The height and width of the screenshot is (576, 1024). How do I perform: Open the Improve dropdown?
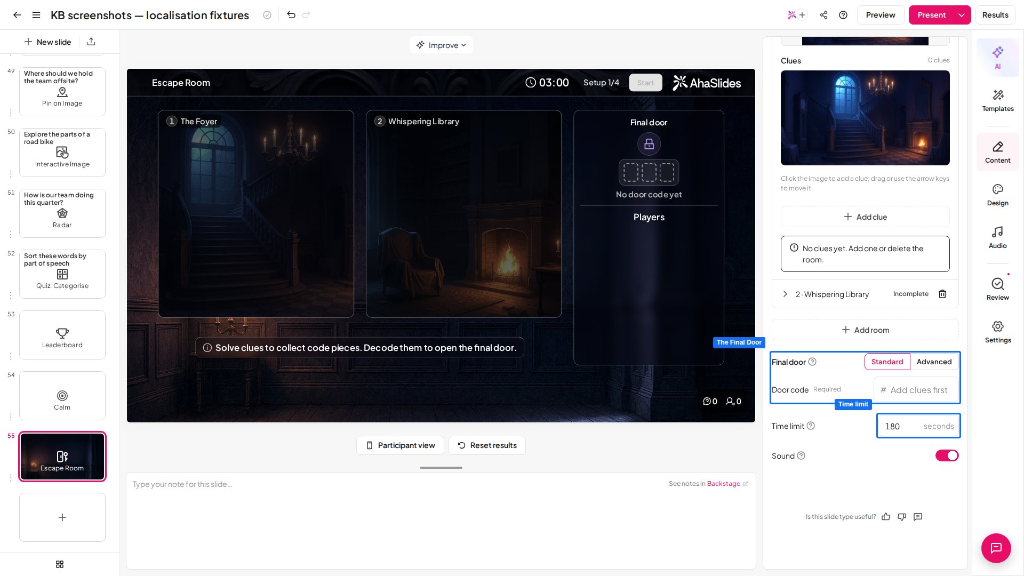441,45
